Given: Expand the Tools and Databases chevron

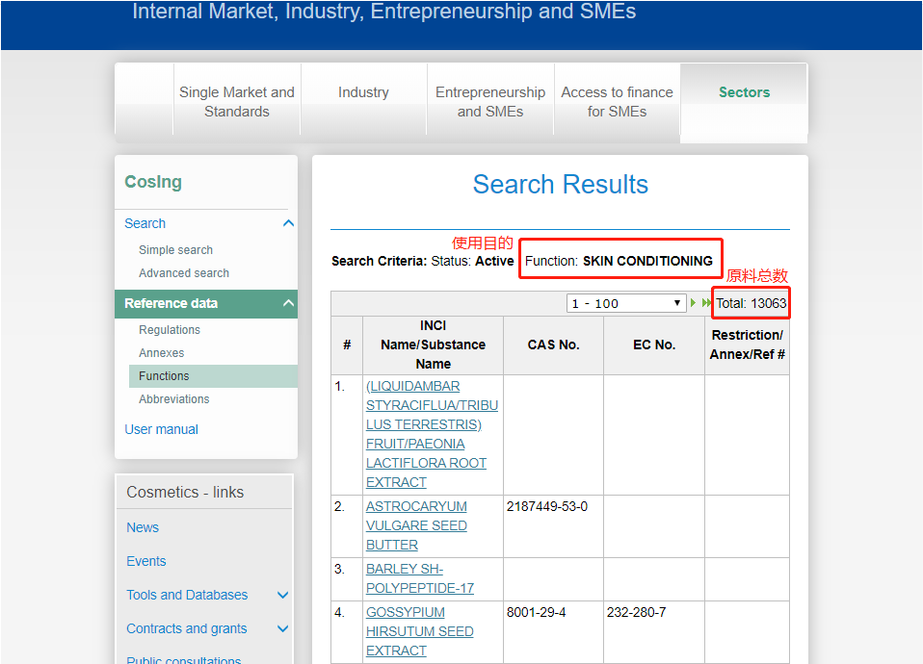Looking at the screenshot, I should pyautogui.click(x=282, y=595).
